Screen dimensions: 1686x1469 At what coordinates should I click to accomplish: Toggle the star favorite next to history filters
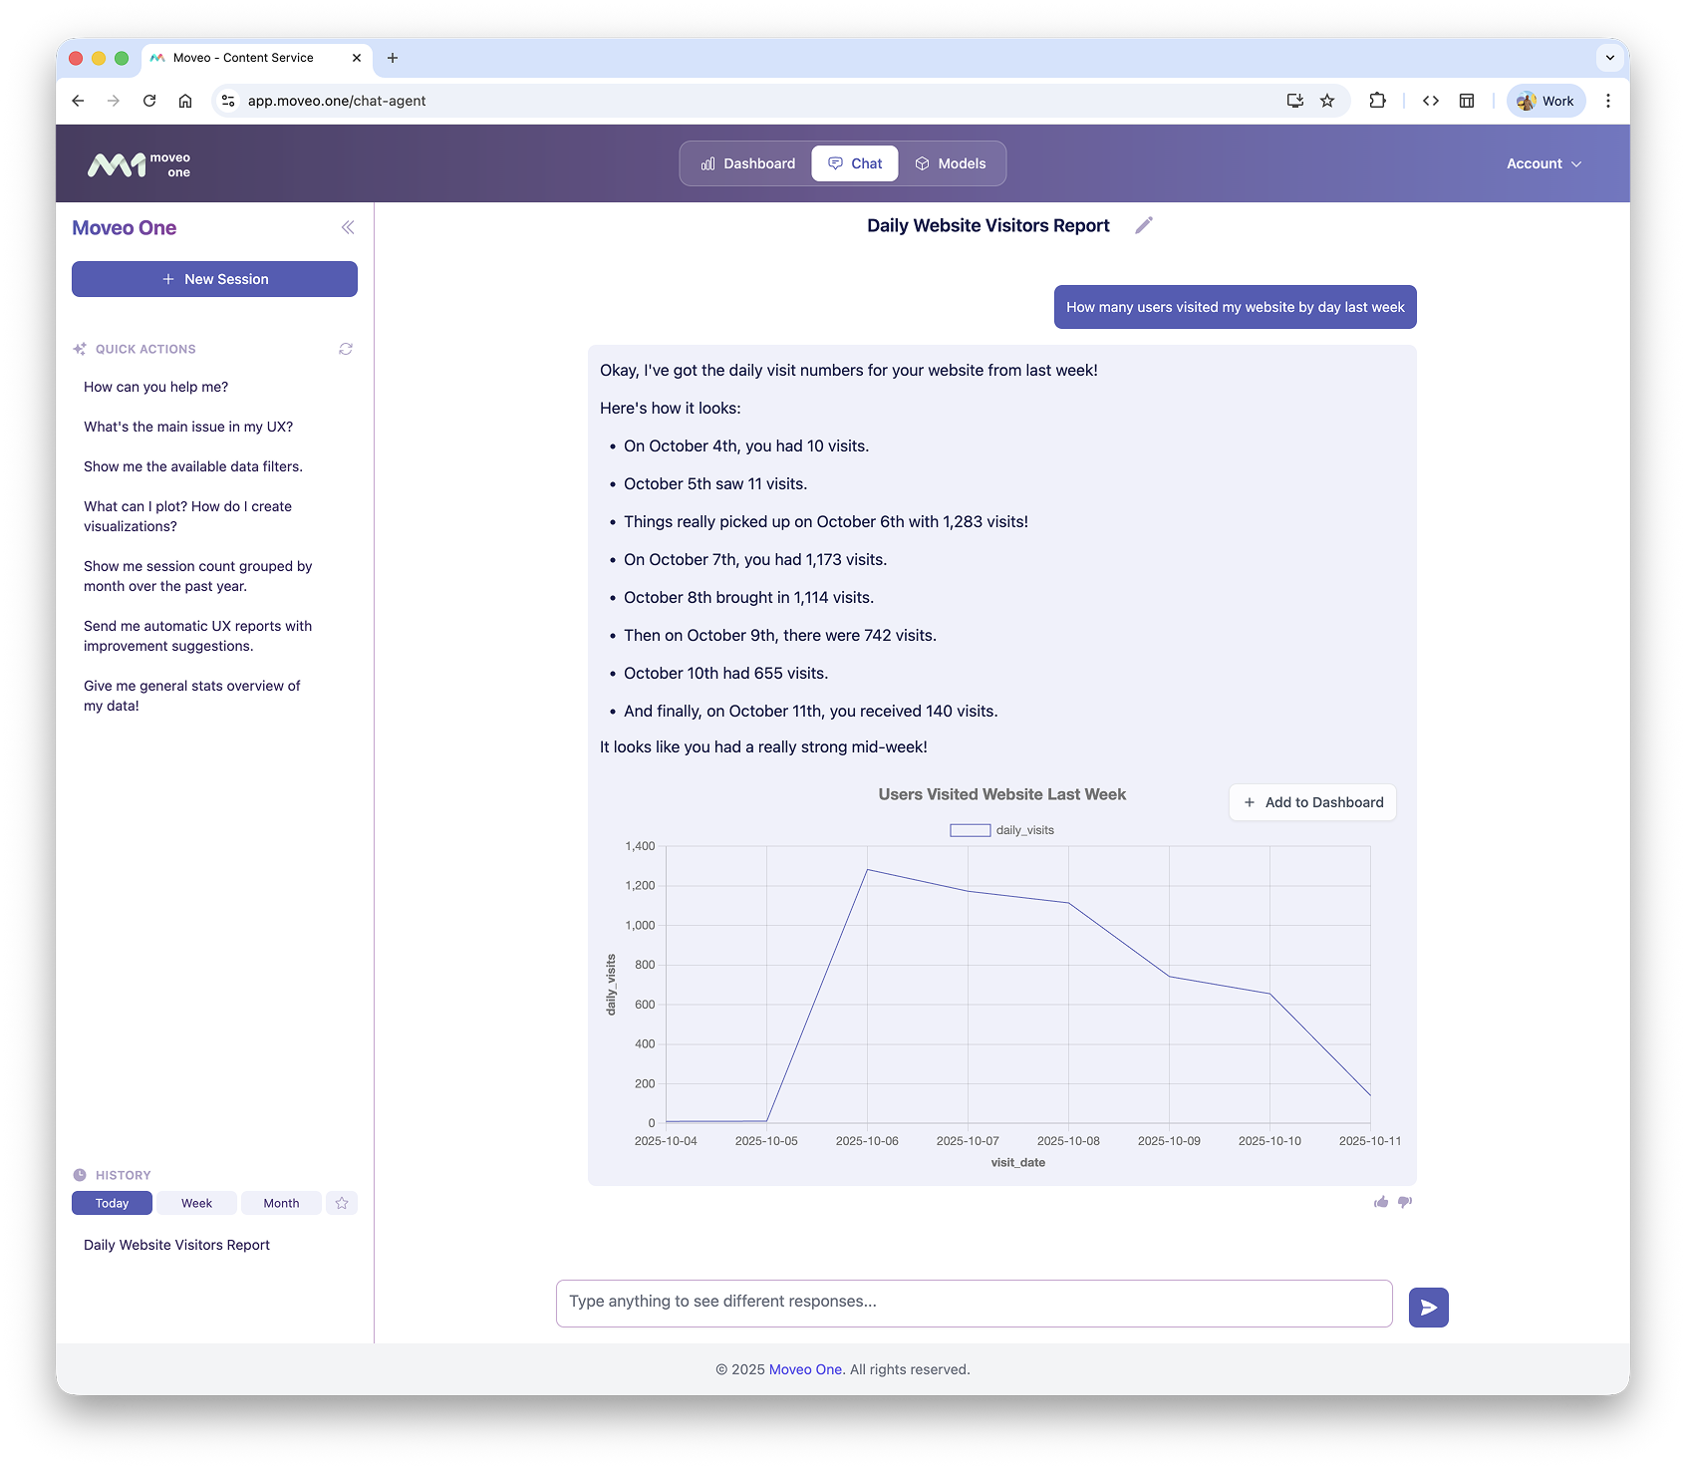click(342, 1203)
